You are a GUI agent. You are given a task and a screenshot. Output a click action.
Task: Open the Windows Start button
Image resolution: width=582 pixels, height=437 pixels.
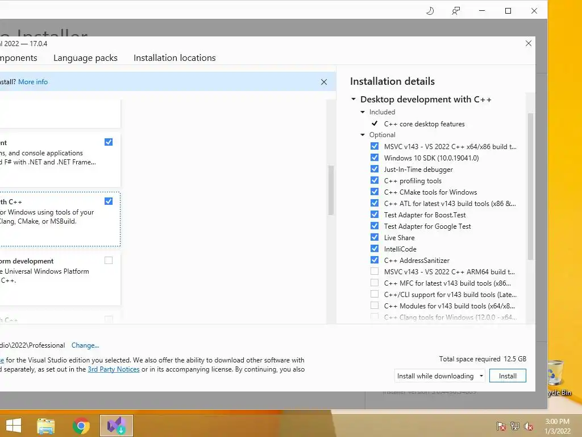pyautogui.click(x=14, y=426)
